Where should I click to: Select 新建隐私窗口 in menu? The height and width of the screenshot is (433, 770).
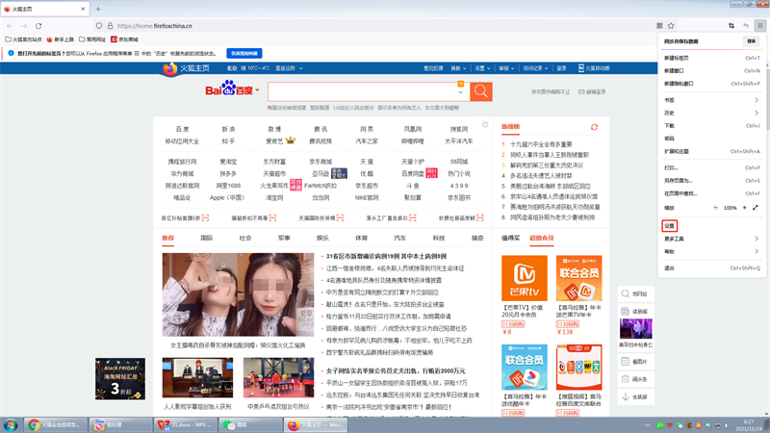[x=711, y=84]
